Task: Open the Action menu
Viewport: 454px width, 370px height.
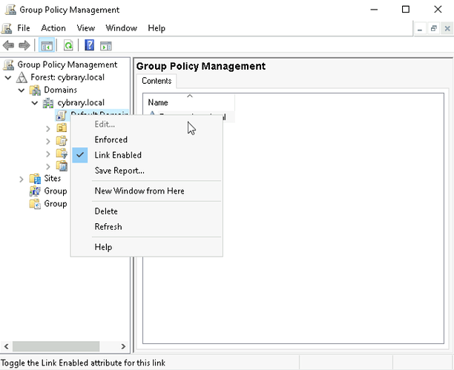Action: point(53,28)
